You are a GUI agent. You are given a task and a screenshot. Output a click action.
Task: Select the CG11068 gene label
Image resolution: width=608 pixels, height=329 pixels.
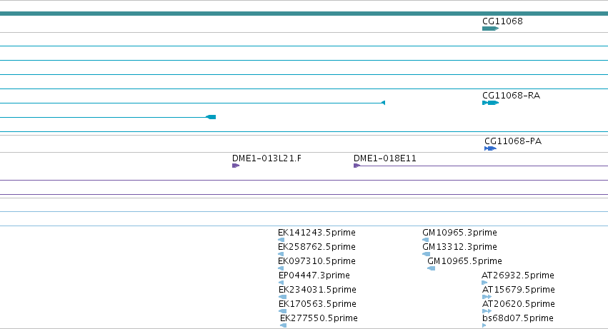click(502, 21)
